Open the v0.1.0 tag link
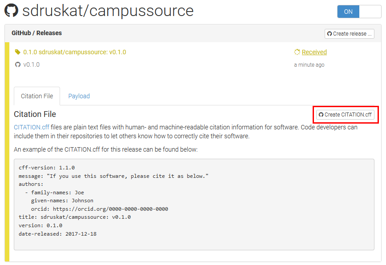386x265 pixels. (31, 65)
